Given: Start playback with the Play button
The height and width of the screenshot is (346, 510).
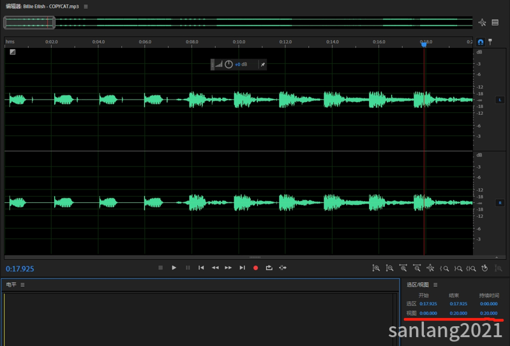Looking at the screenshot, I should (x=174, y=267).
